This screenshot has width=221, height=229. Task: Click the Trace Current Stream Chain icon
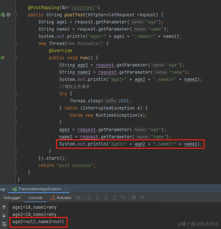[142, 197]
